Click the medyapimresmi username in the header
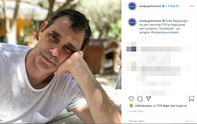The height and width of the screenshot is (124, 197). 150,6
